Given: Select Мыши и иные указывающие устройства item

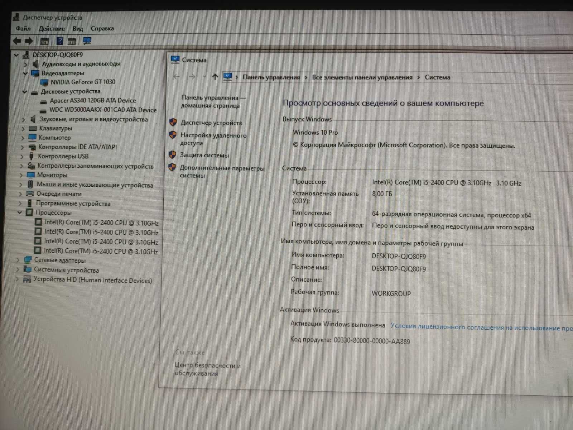Looking at the screenshot, I should [x=95, y=185].
